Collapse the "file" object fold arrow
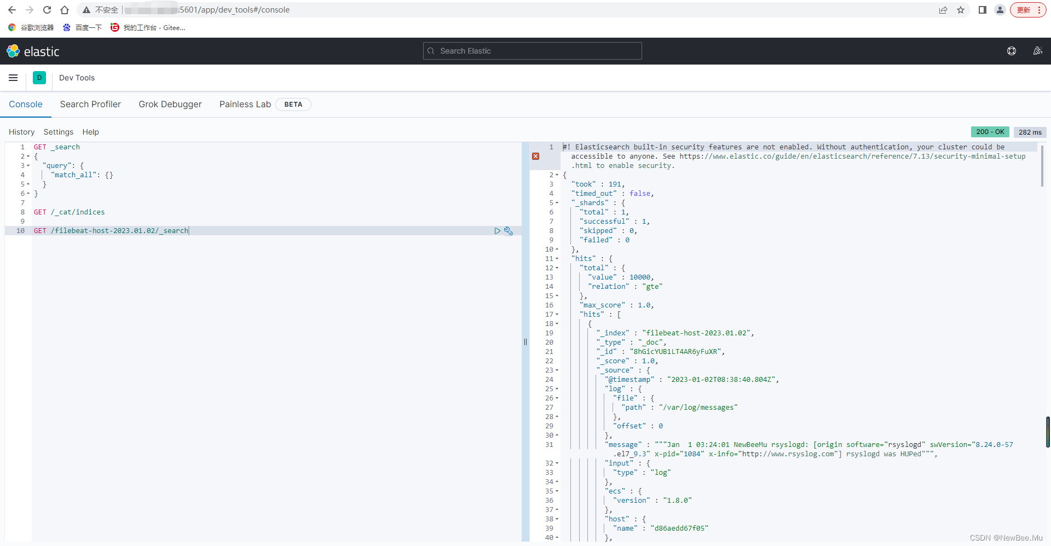The width and height of the screenshot is (1051, 546). point(557,398)
